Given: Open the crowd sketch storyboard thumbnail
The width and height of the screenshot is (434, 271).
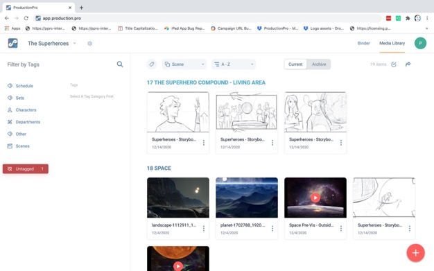Looking at the screenshot, I should [x=247, y=112].
